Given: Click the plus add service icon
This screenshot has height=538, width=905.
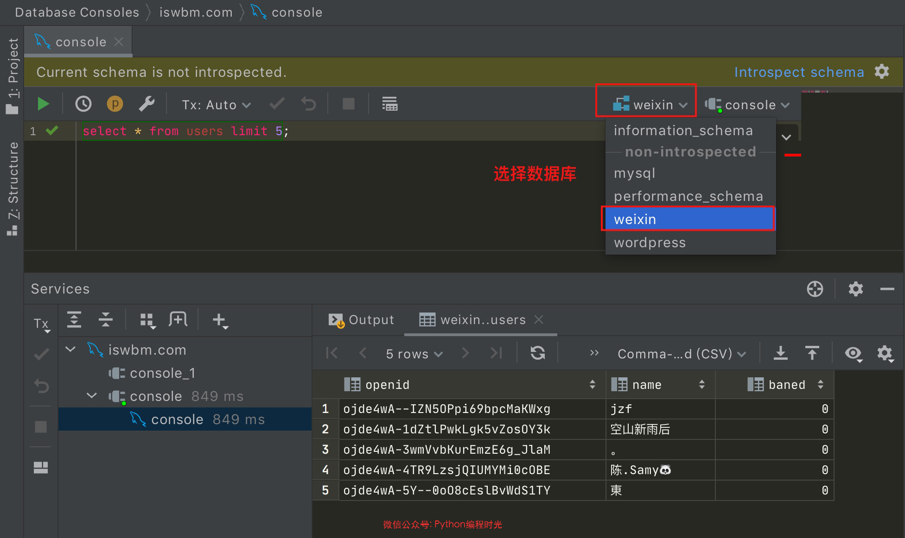Looking at the screenshot, I should point(219,320).
